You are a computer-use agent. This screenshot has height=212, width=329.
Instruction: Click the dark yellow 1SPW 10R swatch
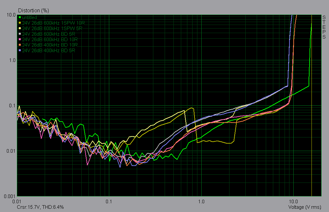tap(20, 23)
